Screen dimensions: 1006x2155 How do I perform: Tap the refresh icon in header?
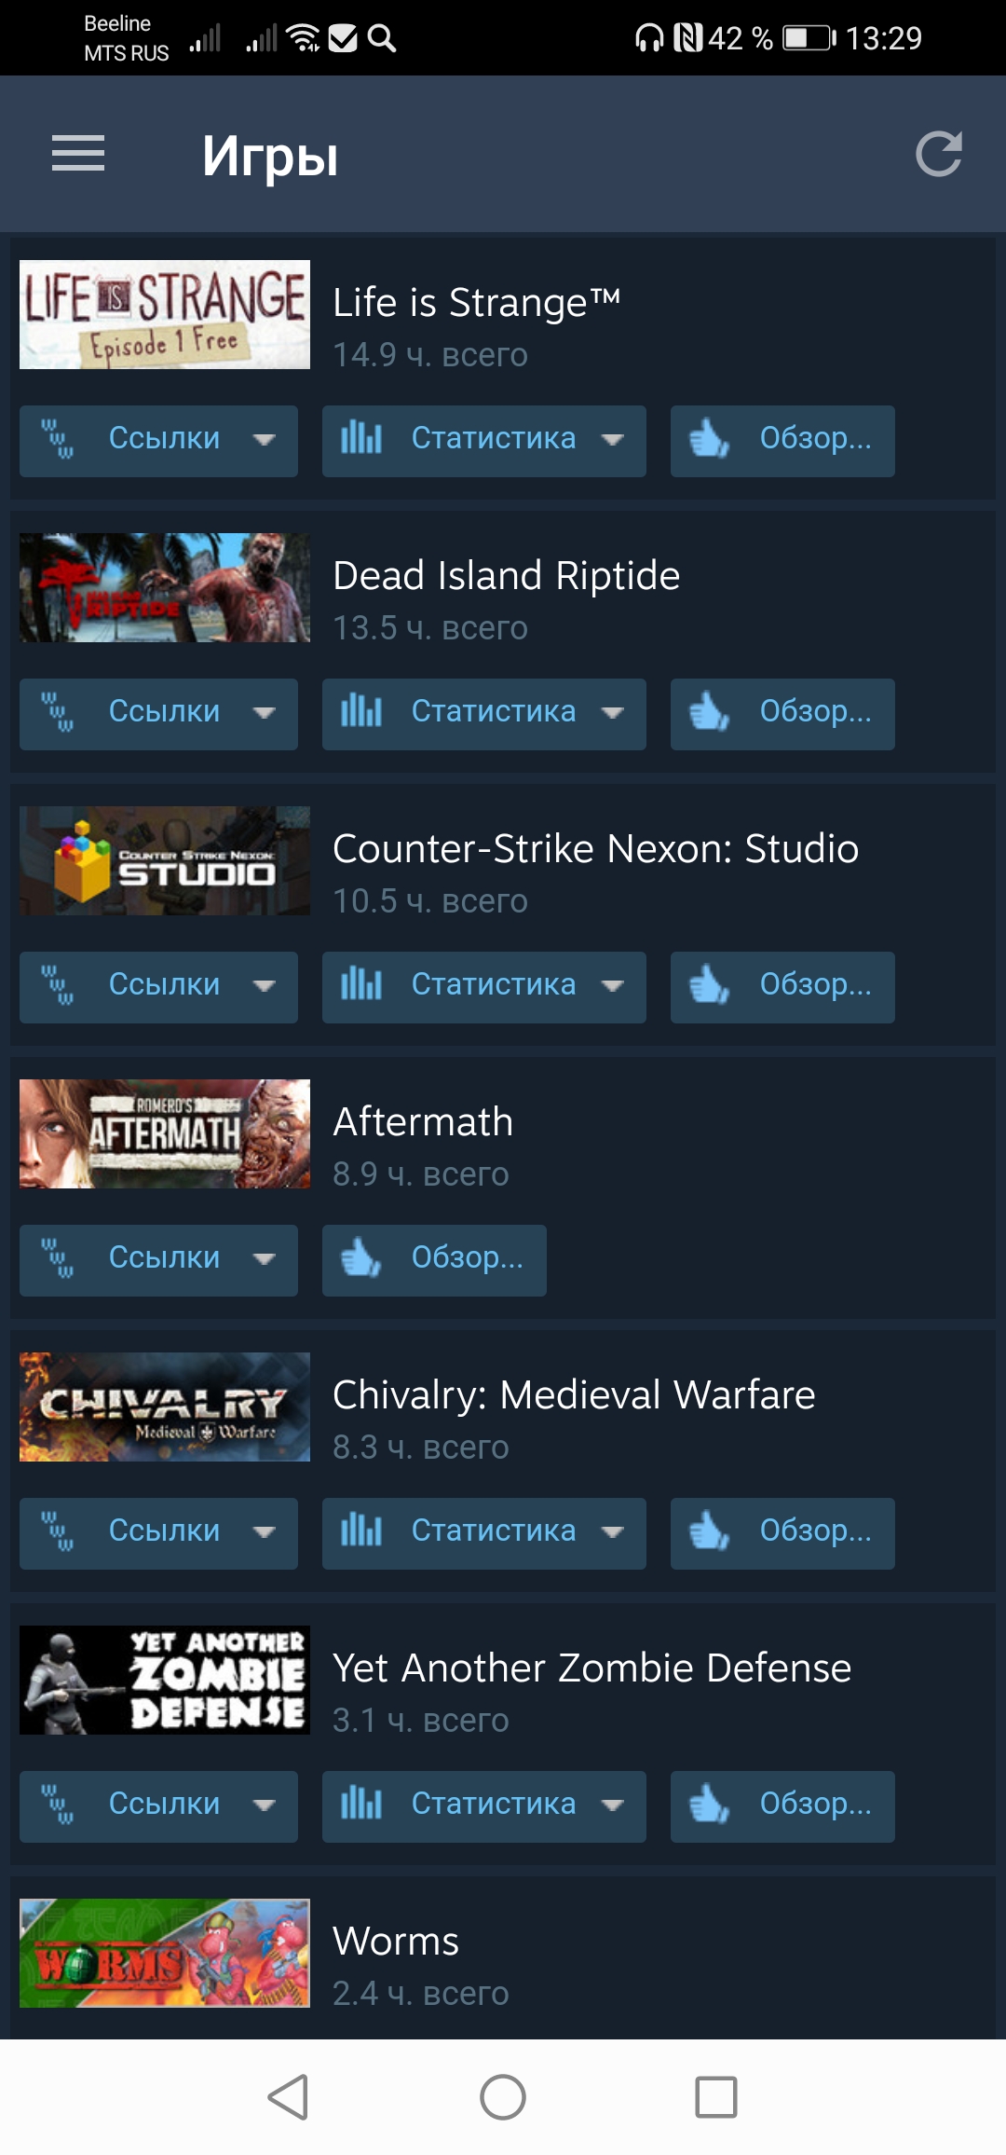[938, 154]
